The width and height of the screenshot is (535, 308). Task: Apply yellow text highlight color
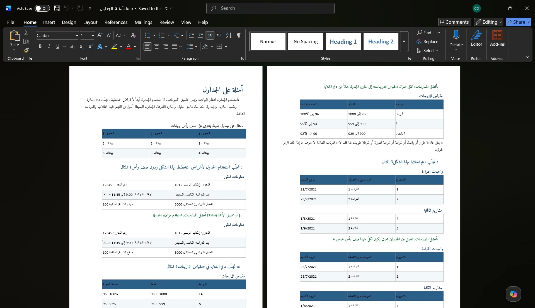pyautogui.click(x=114, y=47)
